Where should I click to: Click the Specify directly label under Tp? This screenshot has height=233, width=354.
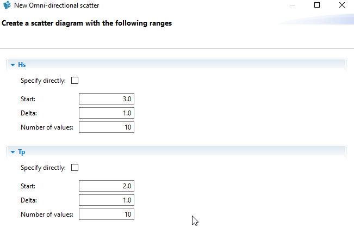[43, 168]
